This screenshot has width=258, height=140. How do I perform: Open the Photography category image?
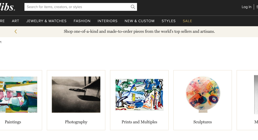click(x=76, y=94)
